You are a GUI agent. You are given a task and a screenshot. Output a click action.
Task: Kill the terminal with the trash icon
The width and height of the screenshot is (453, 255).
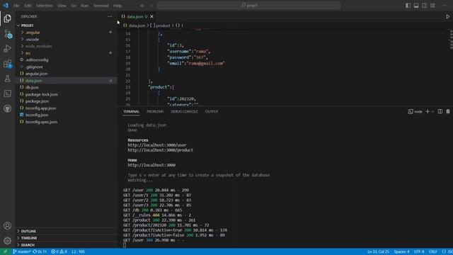pyautogui.click(x=448, y=111)
